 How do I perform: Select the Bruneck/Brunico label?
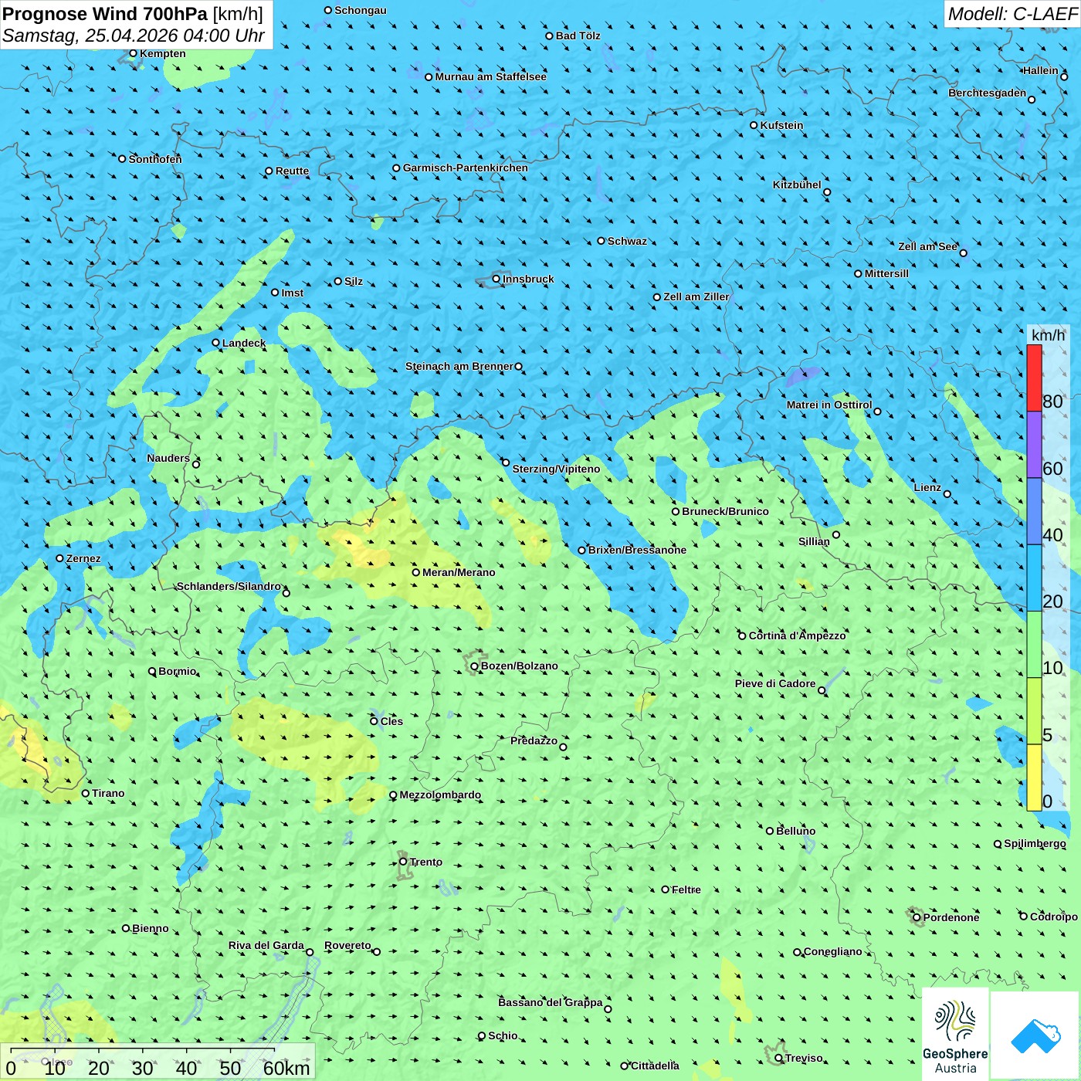[x=725, y=511]
